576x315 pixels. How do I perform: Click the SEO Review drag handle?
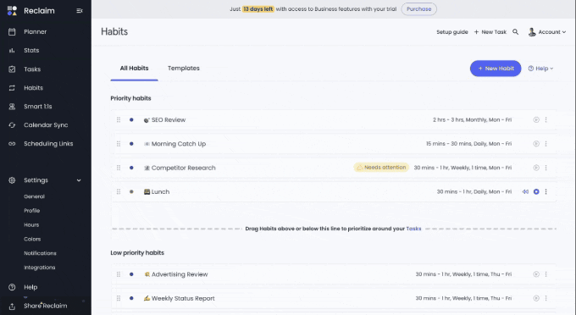(x=119, y=119)
